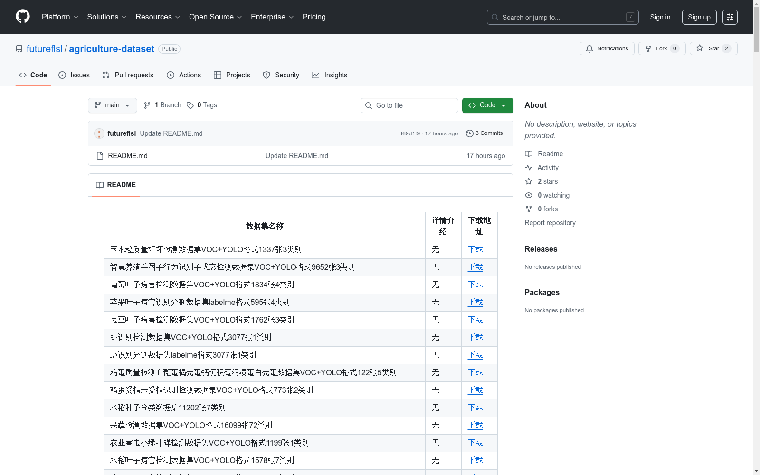
Task: Expand the Open Source menu
Action: (216, 17)
